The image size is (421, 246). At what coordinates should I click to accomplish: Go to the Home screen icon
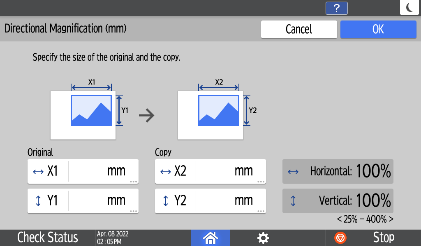point(210,237)
